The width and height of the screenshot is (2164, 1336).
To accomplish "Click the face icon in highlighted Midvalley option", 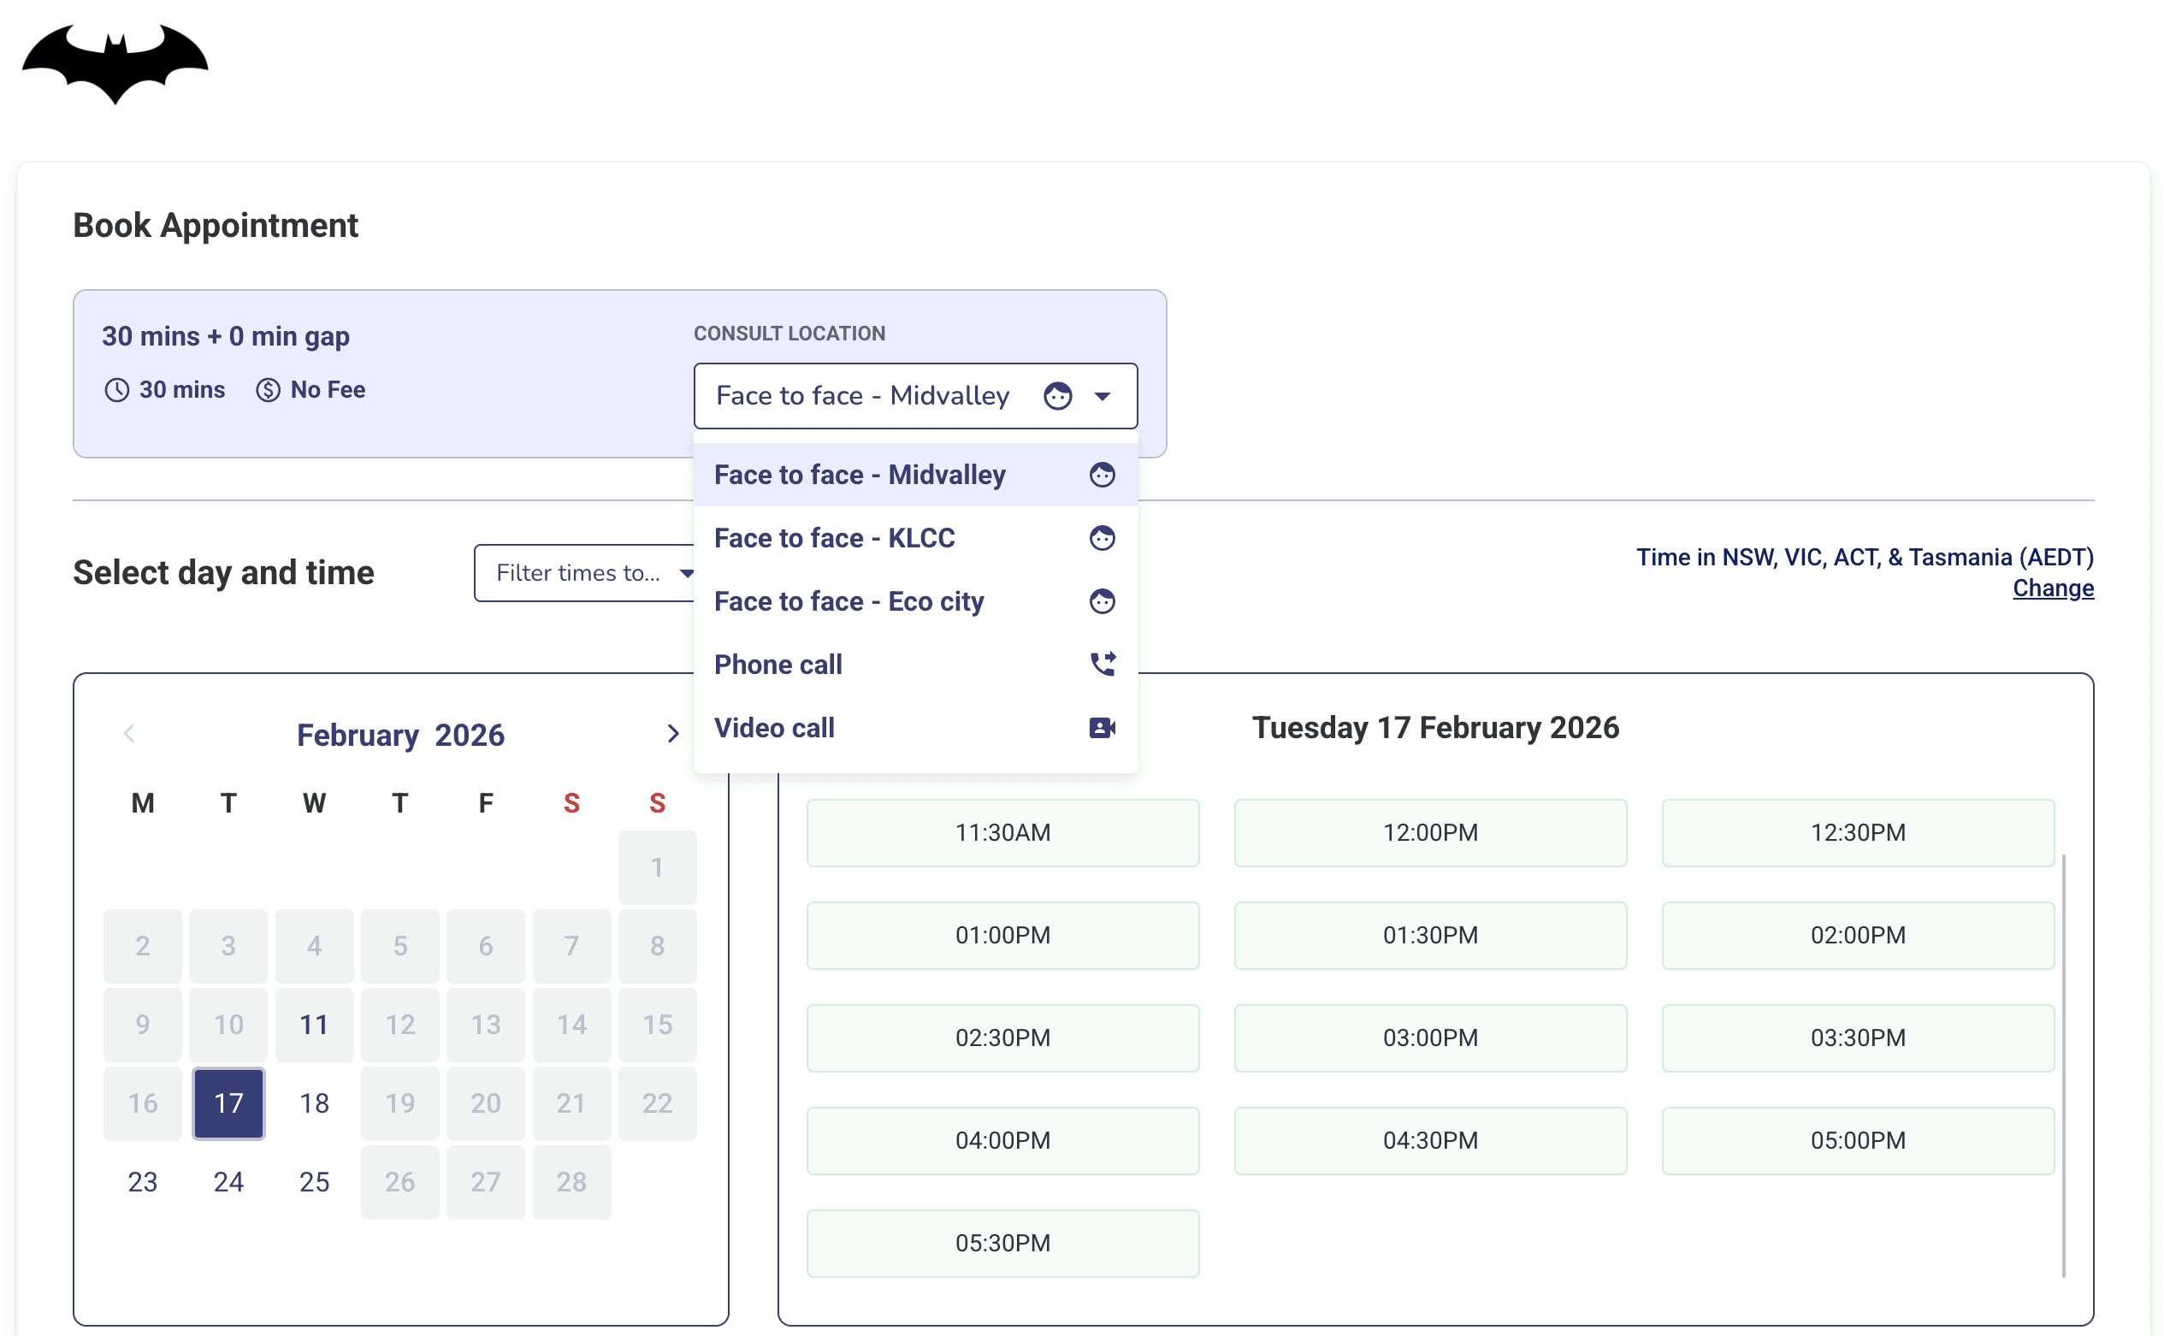I will [1101, 475].
